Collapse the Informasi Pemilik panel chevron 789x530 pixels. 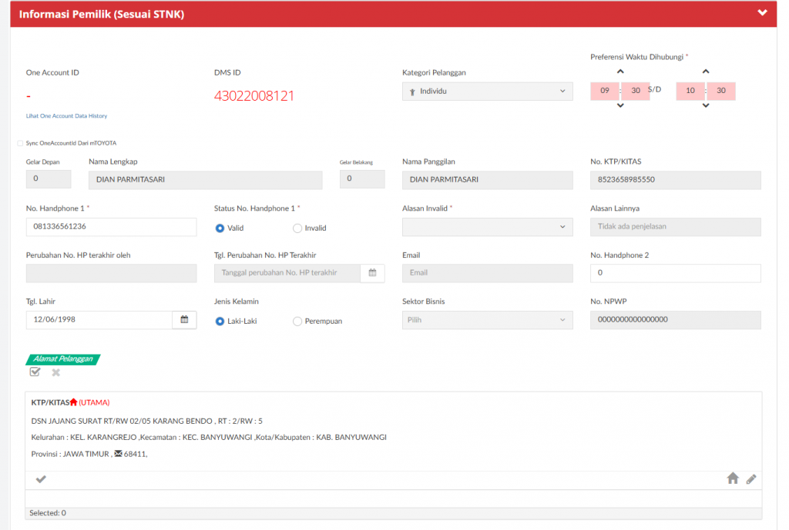coord(763,13)
